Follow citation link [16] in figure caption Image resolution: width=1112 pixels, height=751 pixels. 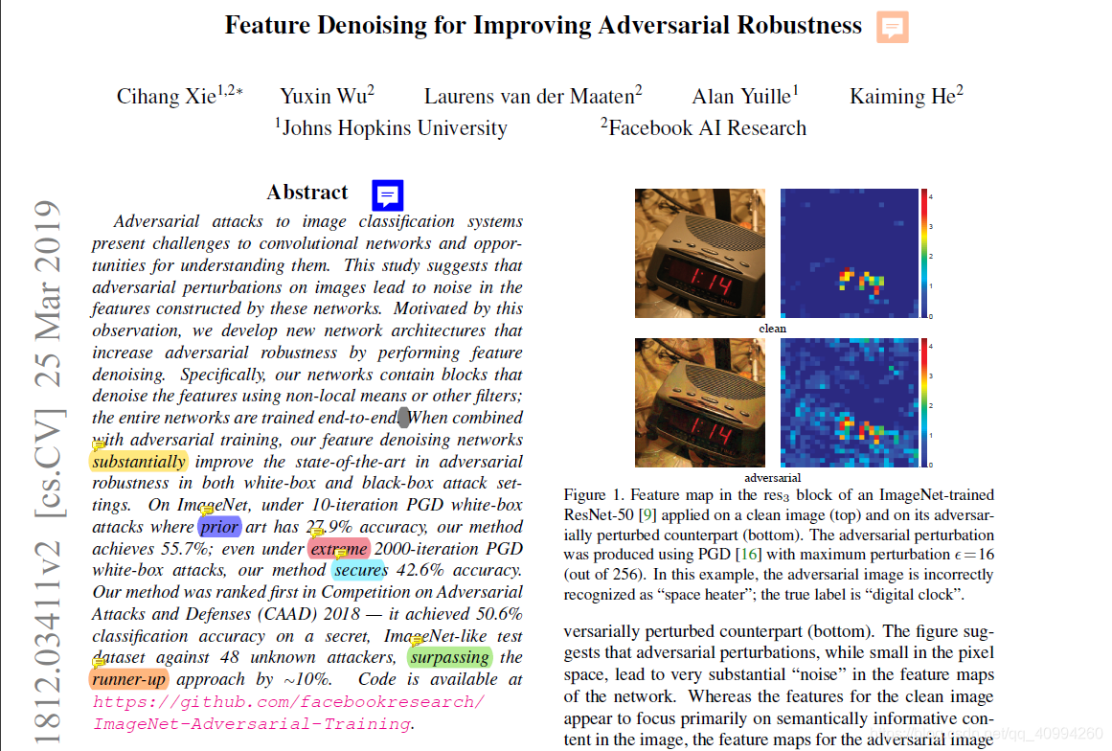[748, 555]
